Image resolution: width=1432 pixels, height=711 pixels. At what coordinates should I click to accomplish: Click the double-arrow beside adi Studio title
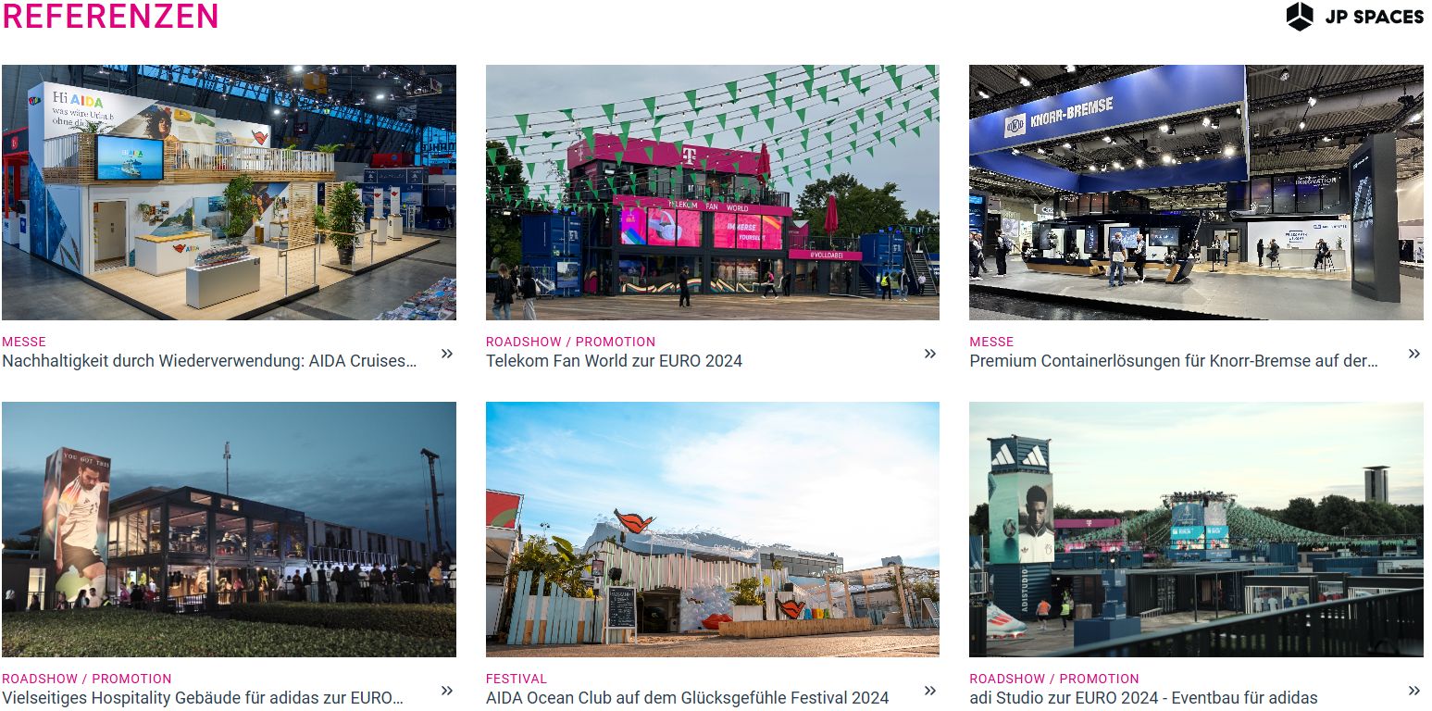tap(1414, 690)
